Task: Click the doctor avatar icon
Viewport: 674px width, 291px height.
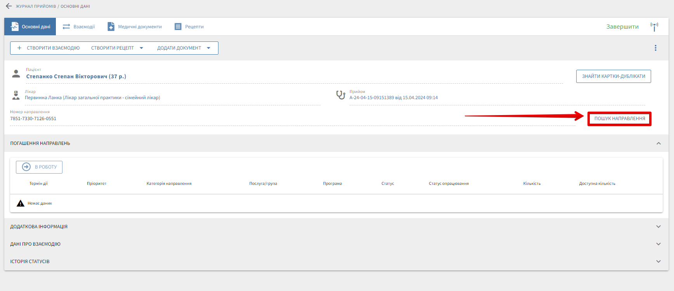Action: (x=16, y=95)
